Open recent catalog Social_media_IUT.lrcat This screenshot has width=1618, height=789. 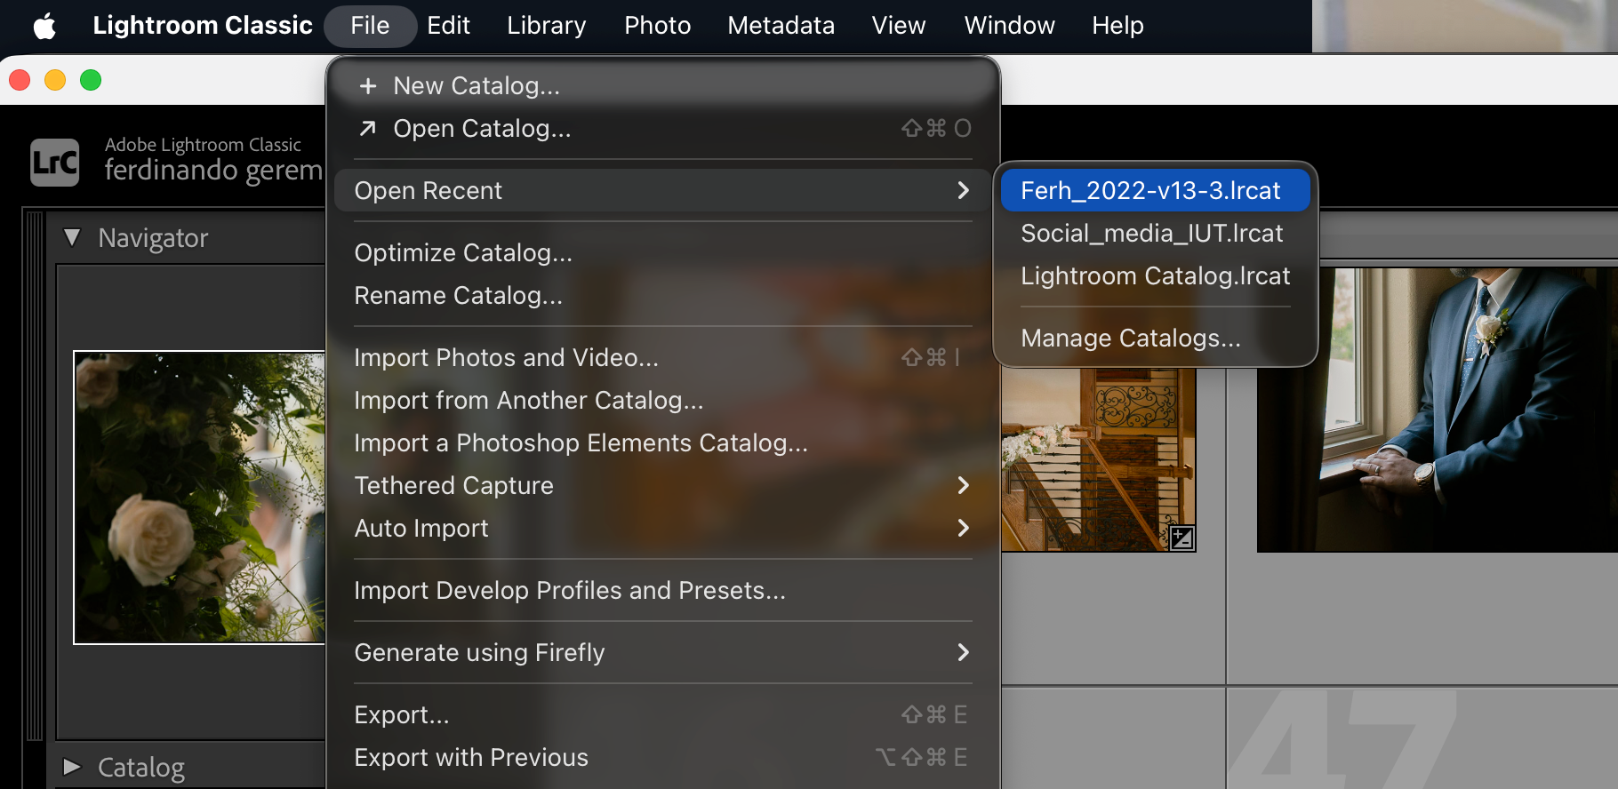click(1155, 234)
